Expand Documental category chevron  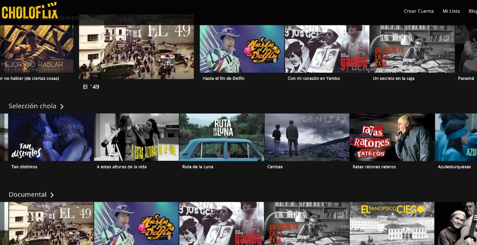point(52,195)
